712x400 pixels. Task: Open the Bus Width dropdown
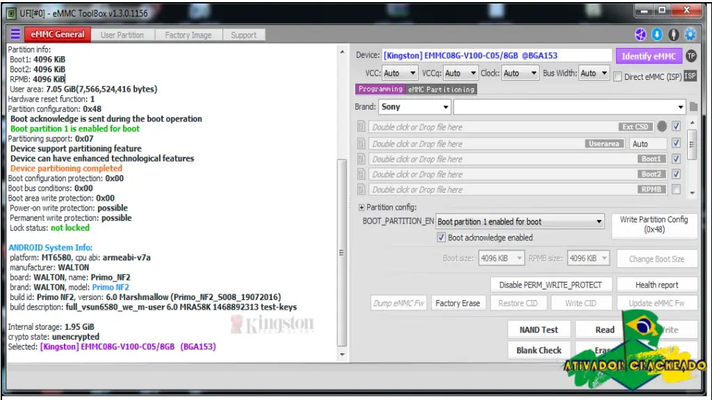(x=594, y=73)
